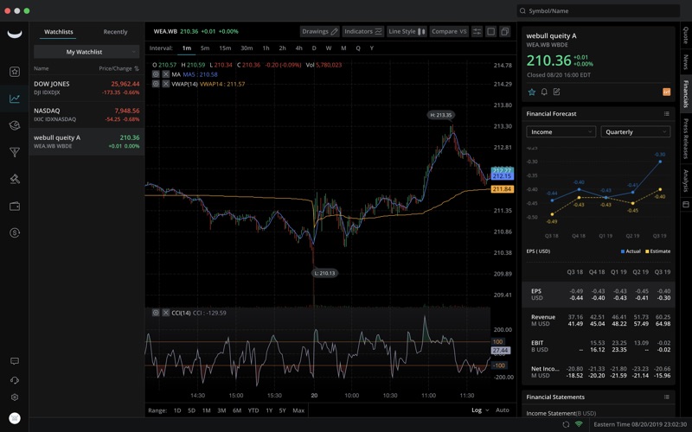
Task: Toggle Auto scale on the chart
Action: 502,410
